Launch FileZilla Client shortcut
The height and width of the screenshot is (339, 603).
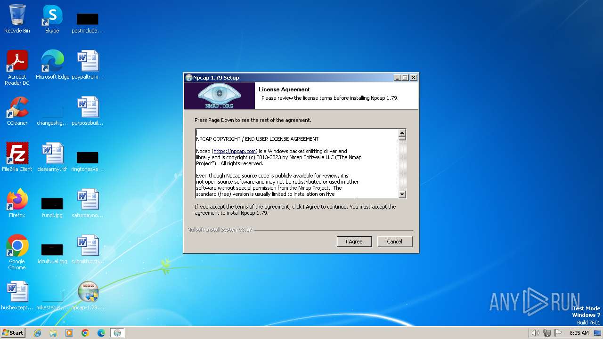[x=17, y=157]
